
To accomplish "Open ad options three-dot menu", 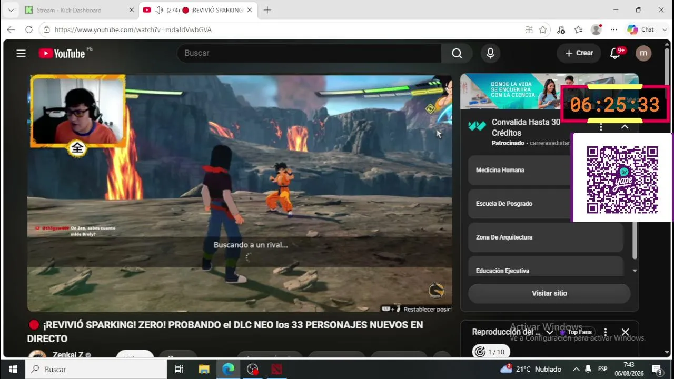I will coord(601,127).
